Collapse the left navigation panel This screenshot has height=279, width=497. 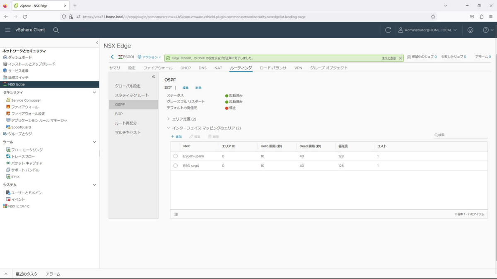pos(97,43)
